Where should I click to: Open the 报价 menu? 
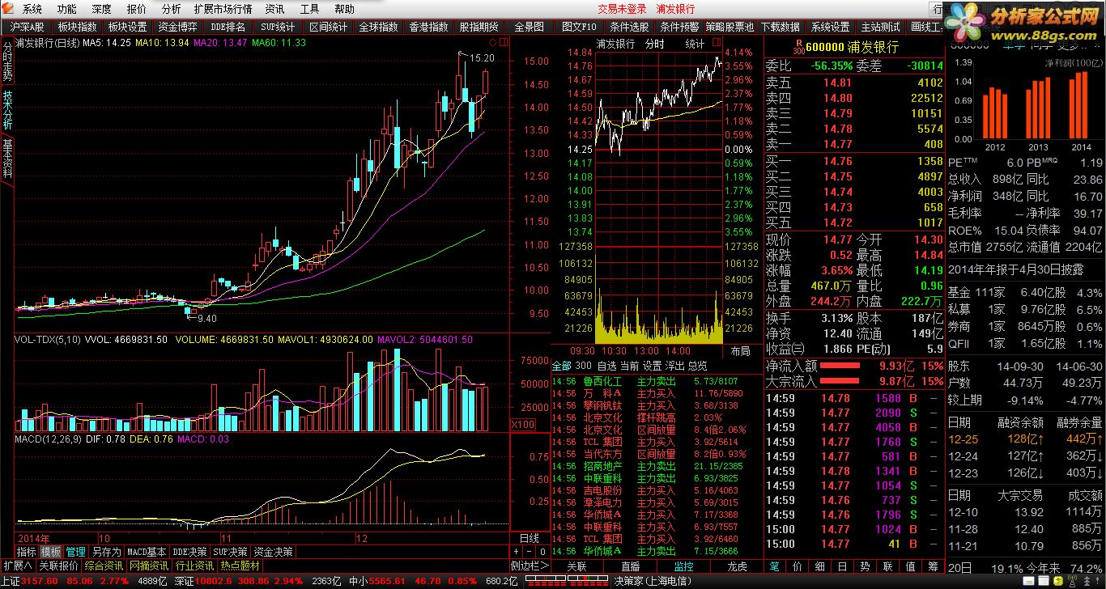point(137,9)
